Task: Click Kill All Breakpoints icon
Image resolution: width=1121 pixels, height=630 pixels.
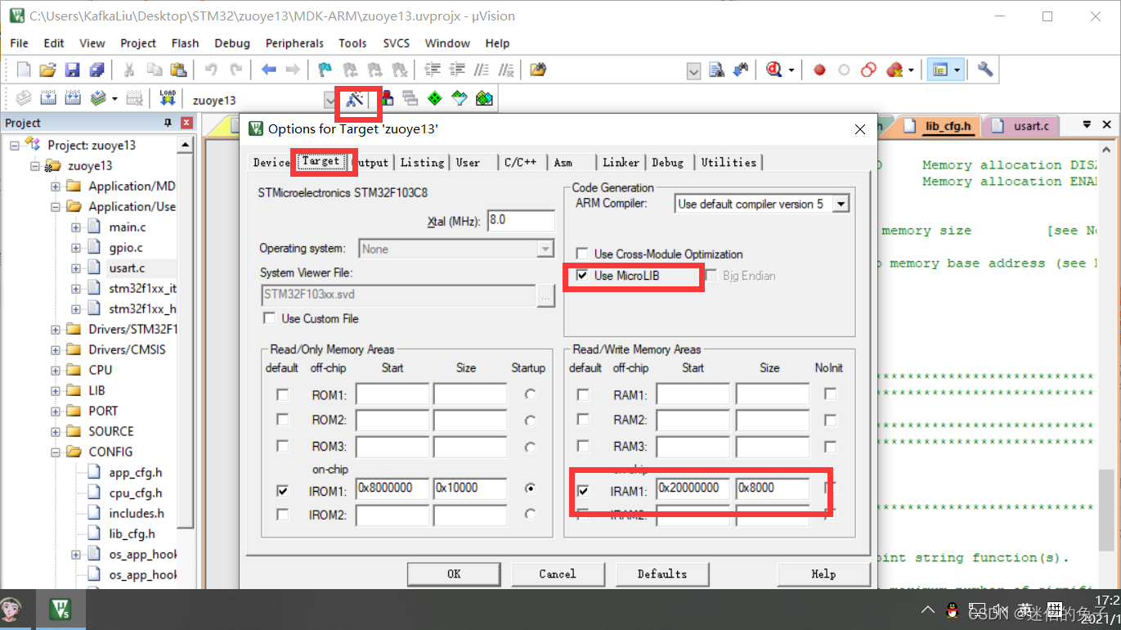Action: [x=895, y=70]
